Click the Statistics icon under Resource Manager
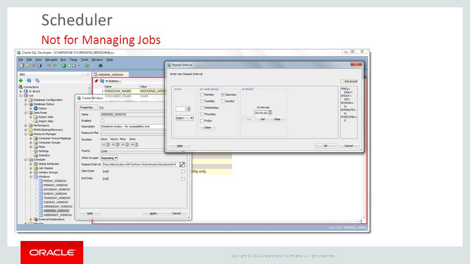Viewport: 470px width, 264px height. coord(36,155)
